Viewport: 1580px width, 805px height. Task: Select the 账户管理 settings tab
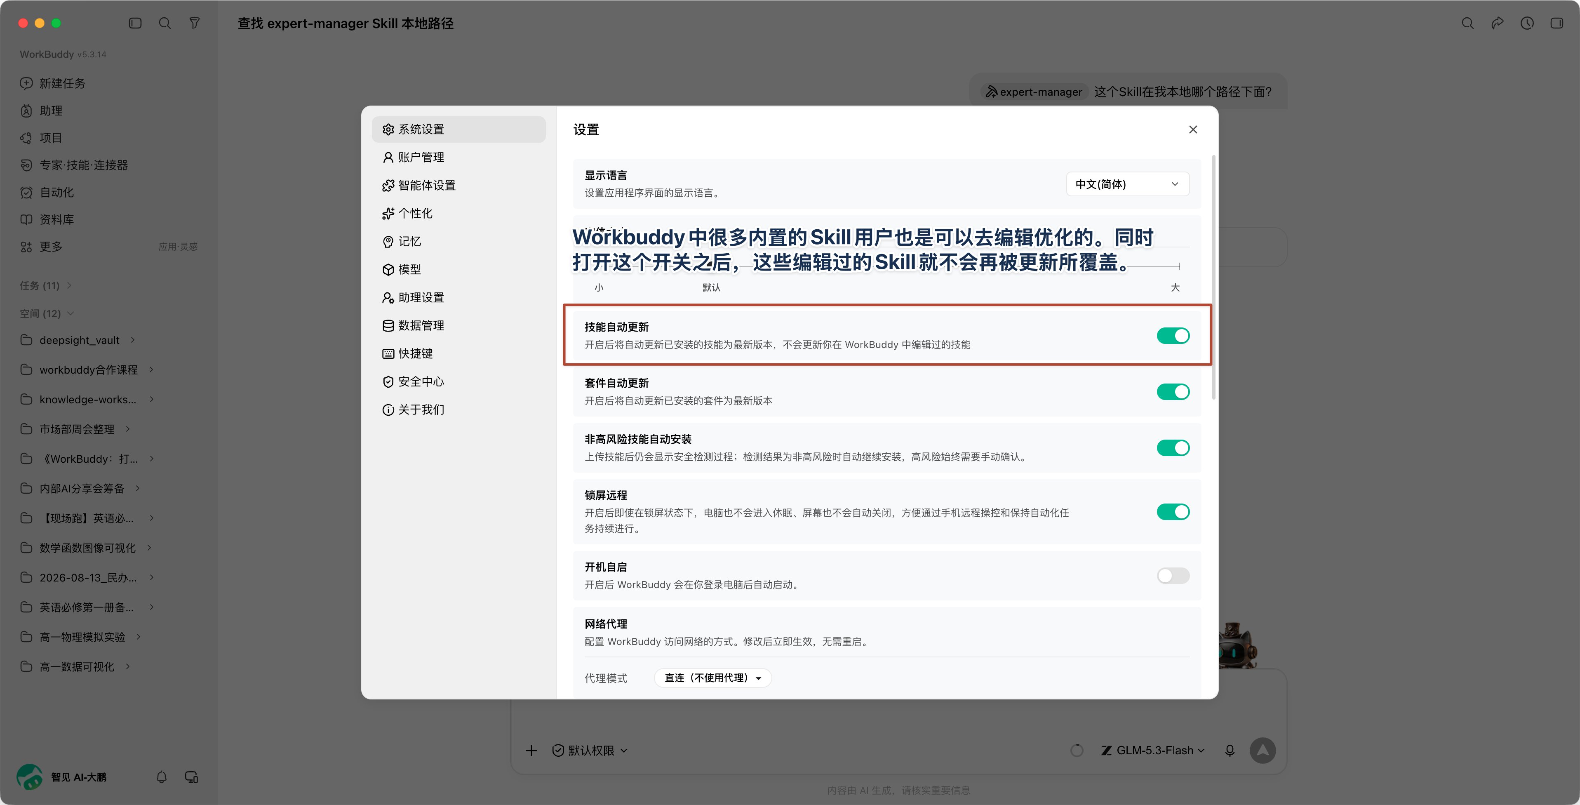[458, 158]
